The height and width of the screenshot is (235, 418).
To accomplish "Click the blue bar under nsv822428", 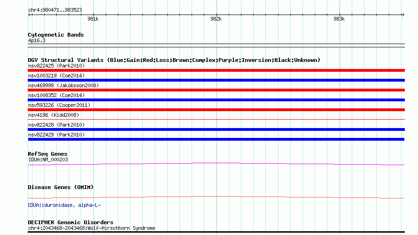I will (216, 129).
